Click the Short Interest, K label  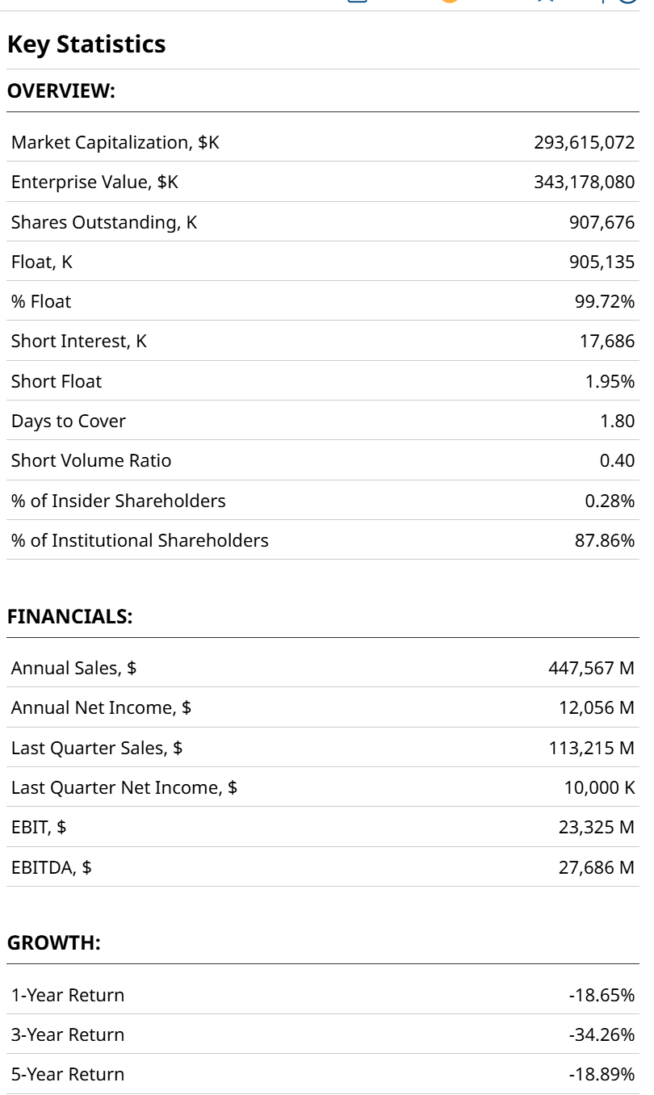79,342
